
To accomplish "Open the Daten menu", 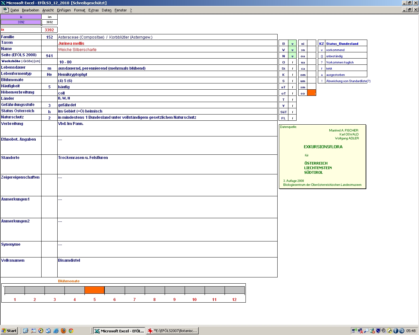I will click(x=107, y=10).
